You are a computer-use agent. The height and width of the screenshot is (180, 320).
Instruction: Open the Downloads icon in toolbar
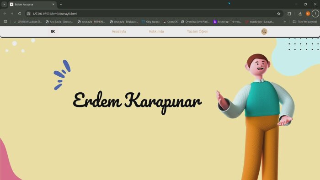tap(300, 14)
